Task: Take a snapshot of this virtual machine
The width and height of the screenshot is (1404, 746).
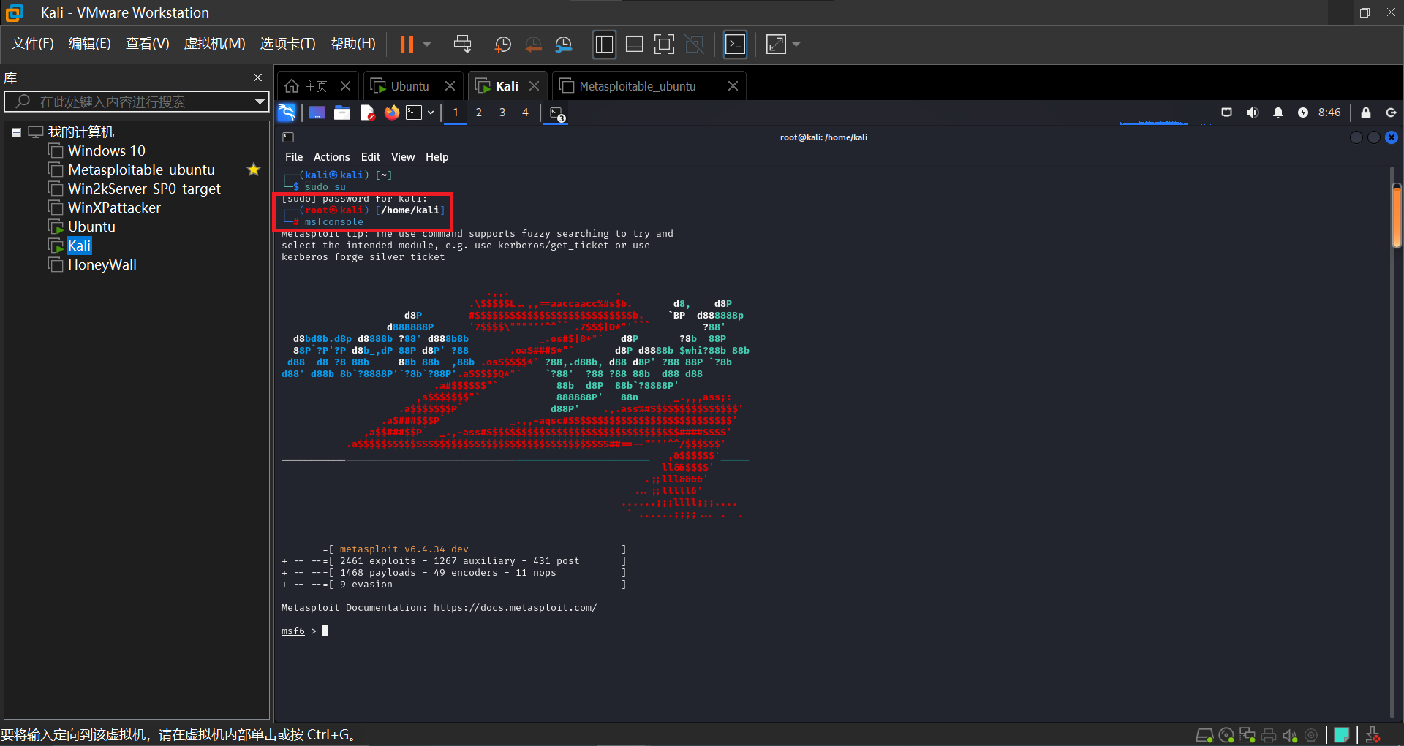Action: (x=503, y=45)
